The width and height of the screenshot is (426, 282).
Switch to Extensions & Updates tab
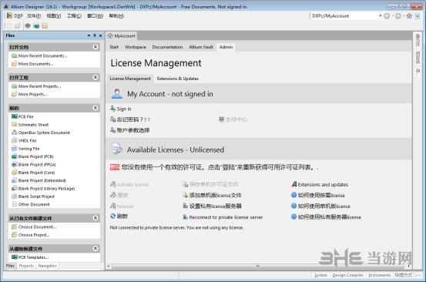click(x=178, y=79)
